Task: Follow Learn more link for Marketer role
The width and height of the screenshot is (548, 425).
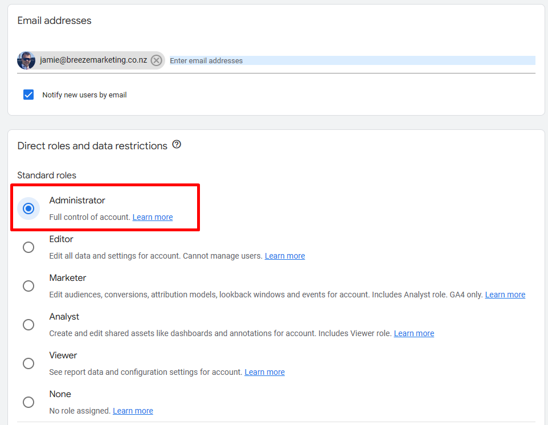Action: (x=505, y=295)
